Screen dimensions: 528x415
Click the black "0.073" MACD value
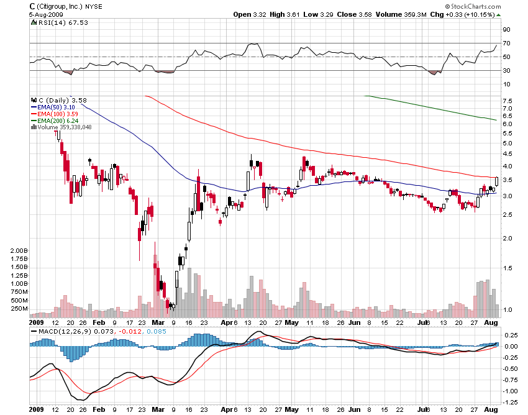104,332
